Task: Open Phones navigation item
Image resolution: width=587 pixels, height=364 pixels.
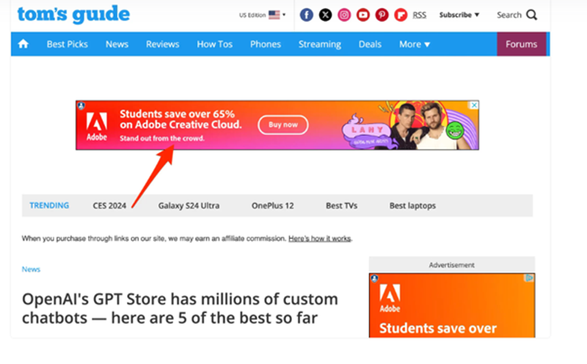Action: (x=266, y=45)
